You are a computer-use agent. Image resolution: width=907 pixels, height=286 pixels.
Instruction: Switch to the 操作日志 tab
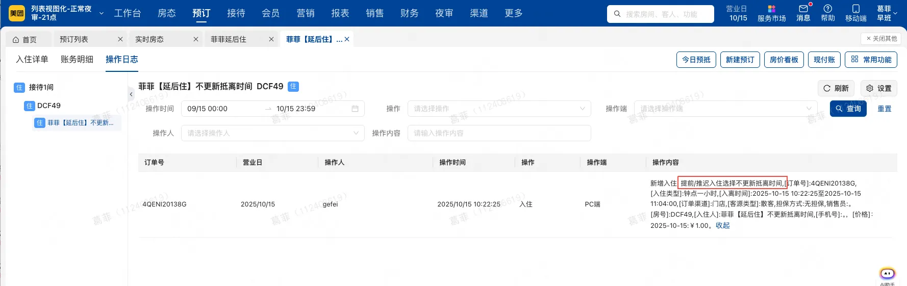coord(122,59)
